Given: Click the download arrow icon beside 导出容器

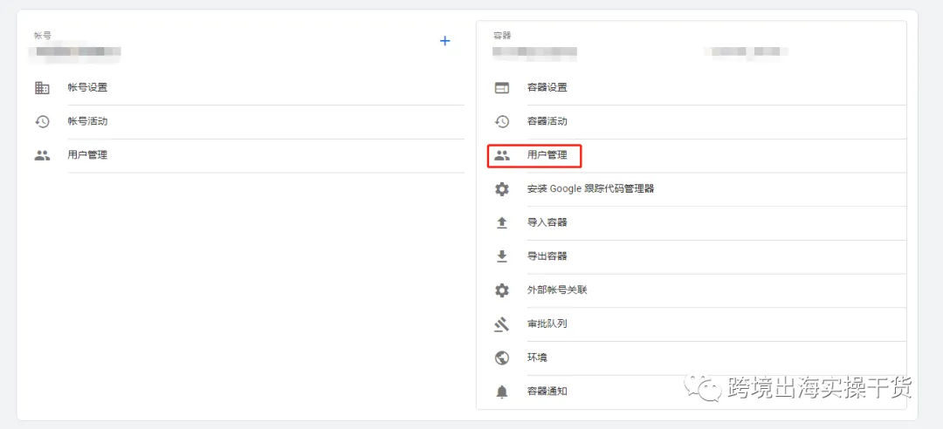Looking at the screenshot, I should click(501, 256).
